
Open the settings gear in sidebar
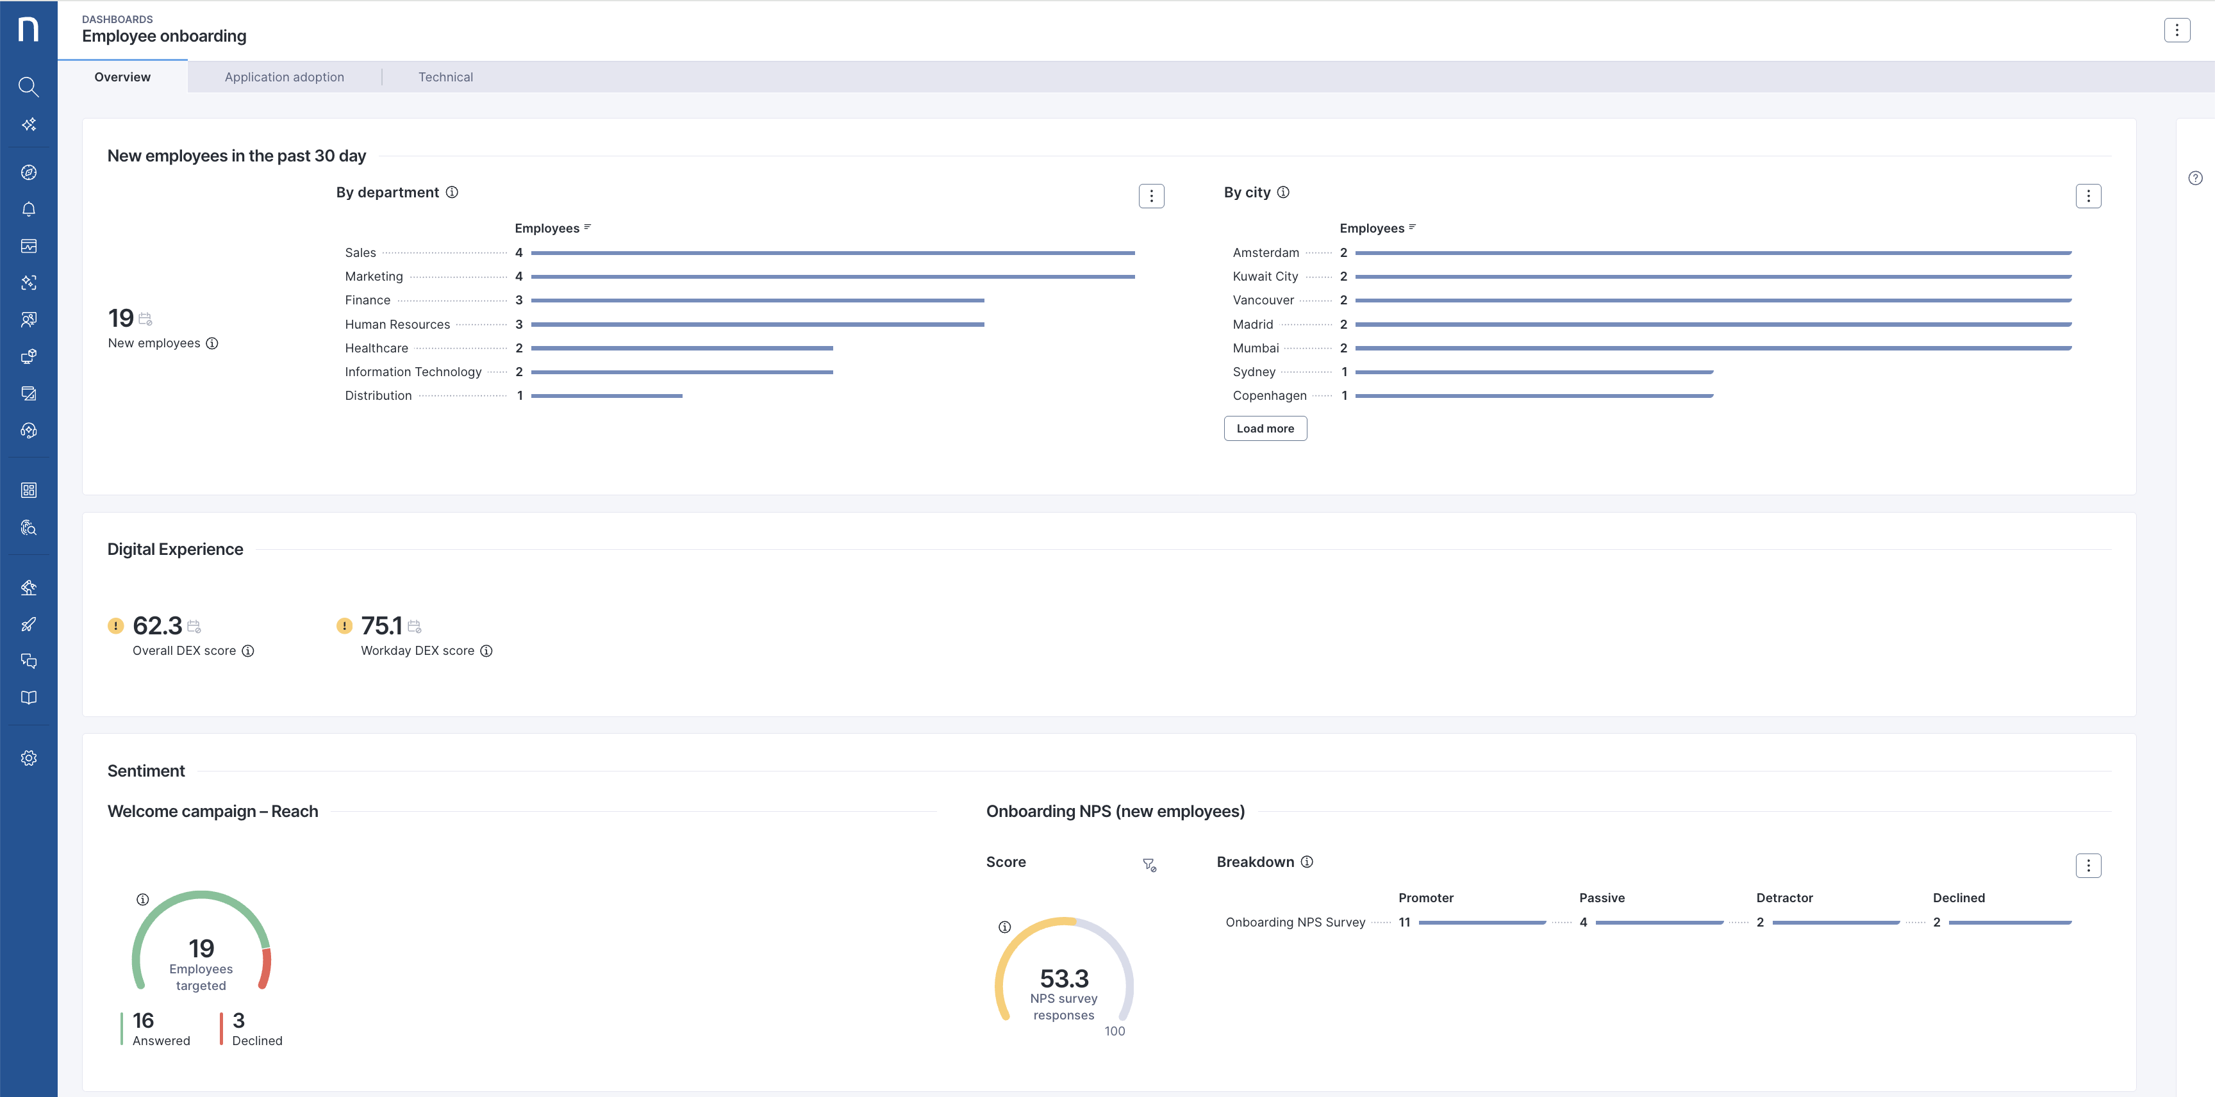[28, 758]
